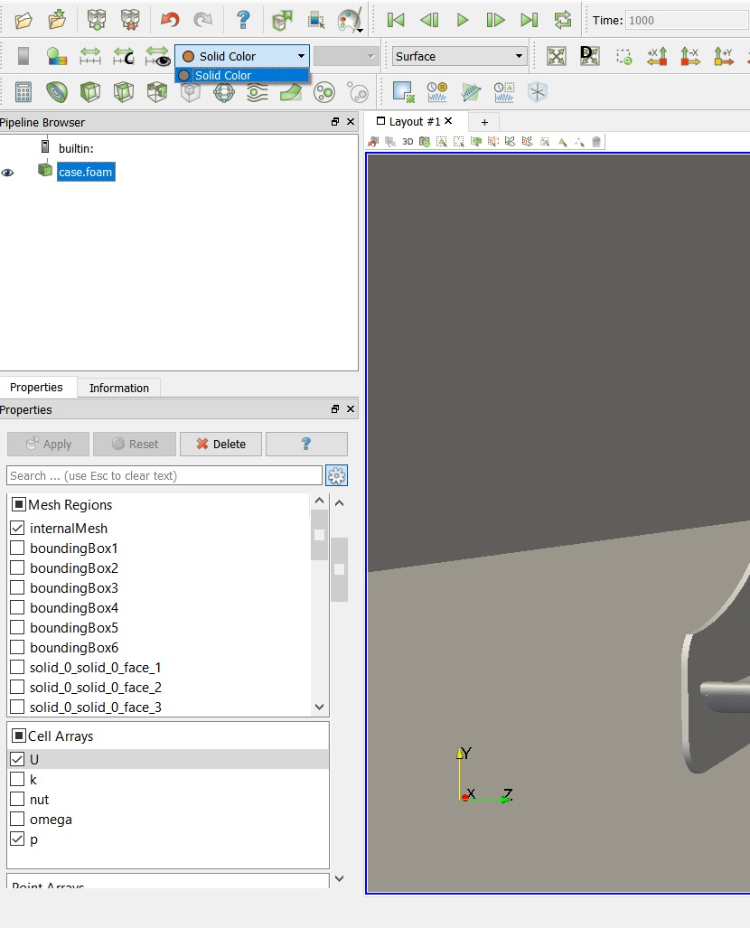The height and width of the screenshot is (928, 750).
Task: Click the Delete button
Action: click(220, 444)
